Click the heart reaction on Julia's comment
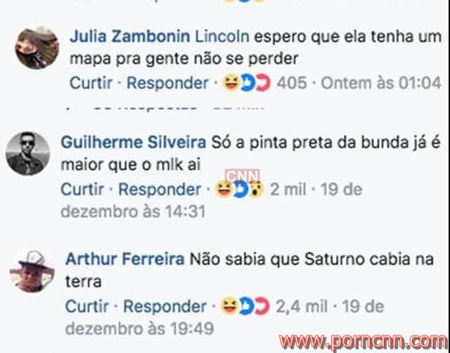 point(263,83)
